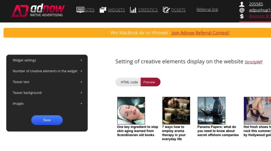Screen dimensions: 271x151
Task: Click the Widget settings label
Action: pos(24,60)
